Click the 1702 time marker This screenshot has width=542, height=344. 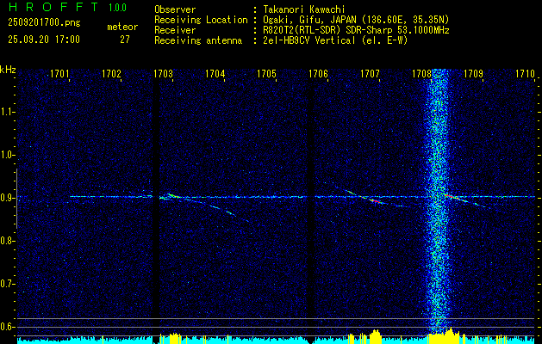click(x=112, y=73)
